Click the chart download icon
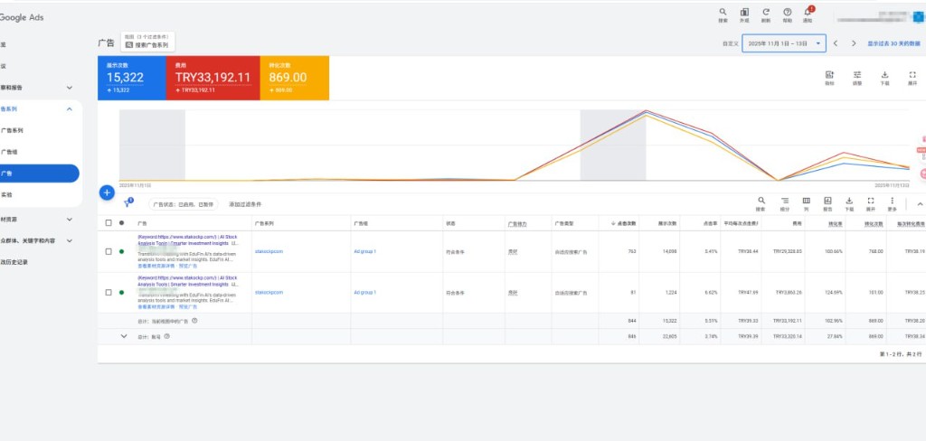This screenshot has height=441, width=926. tap(884, 78)
